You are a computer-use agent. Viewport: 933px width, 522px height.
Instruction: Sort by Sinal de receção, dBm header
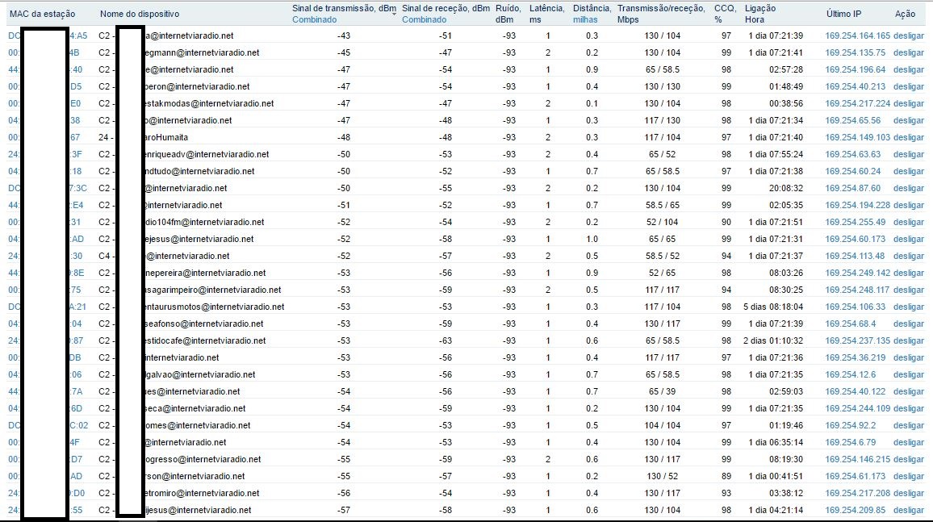(446, 8)
